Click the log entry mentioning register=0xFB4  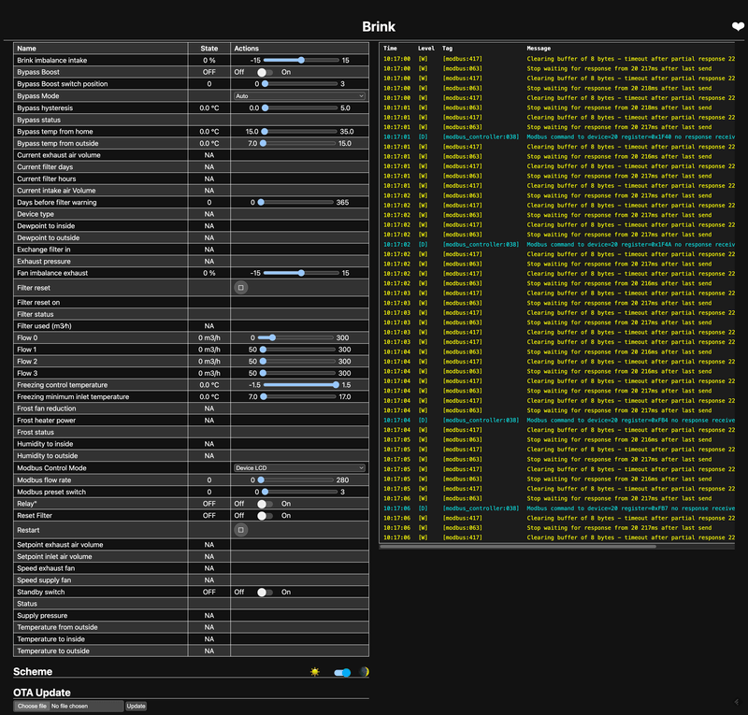tap(558, 421)
